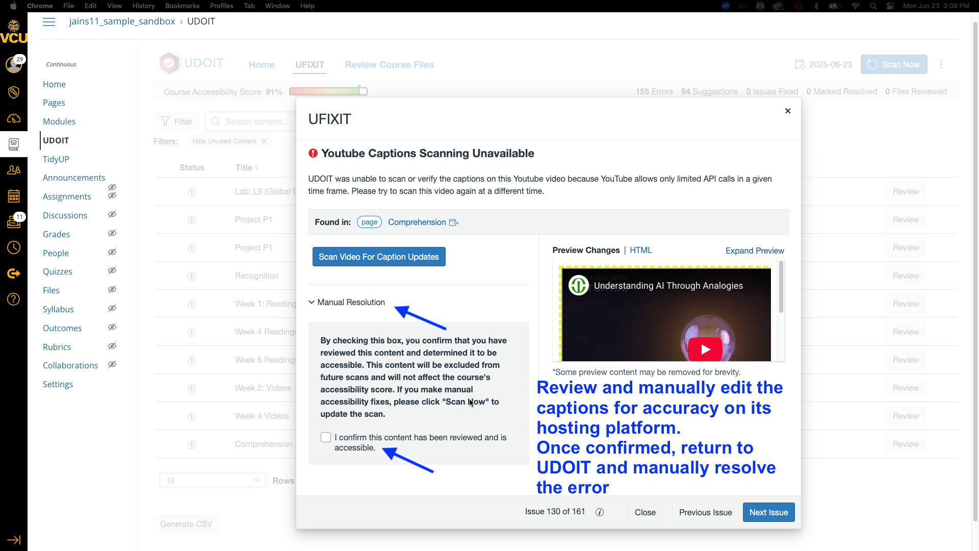Toggle visibility eye icon for Files
Viewport: 979px width, 551px height.
tap(112, 290)
